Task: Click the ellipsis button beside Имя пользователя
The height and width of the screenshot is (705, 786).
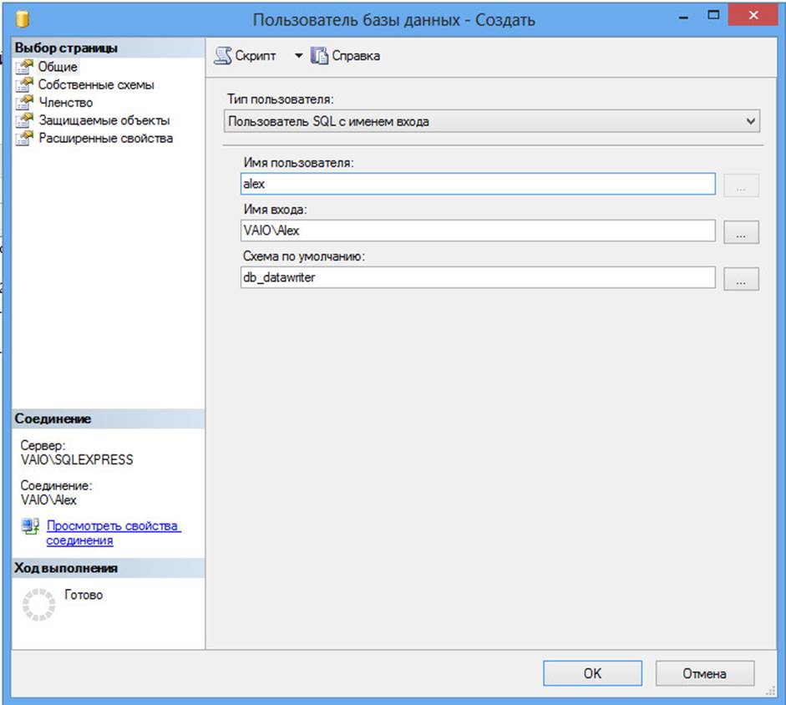Action: pyautogui.click(x=741, y=185)
